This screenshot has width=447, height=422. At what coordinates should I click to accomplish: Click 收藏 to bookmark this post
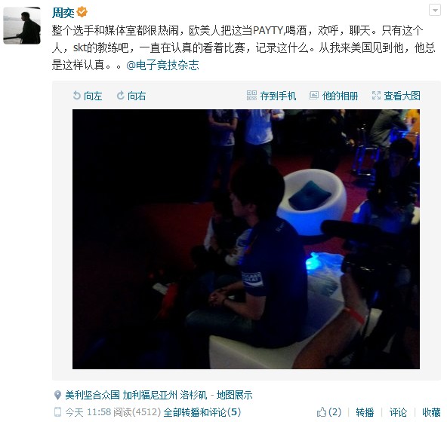431,412
